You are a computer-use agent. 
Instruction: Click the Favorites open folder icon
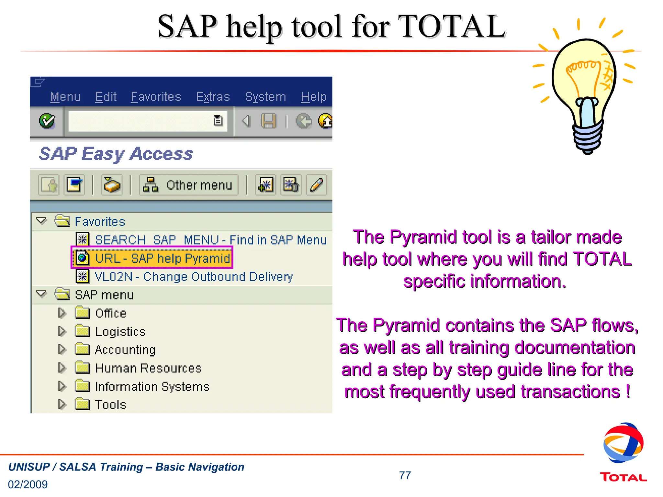point(62,221)
